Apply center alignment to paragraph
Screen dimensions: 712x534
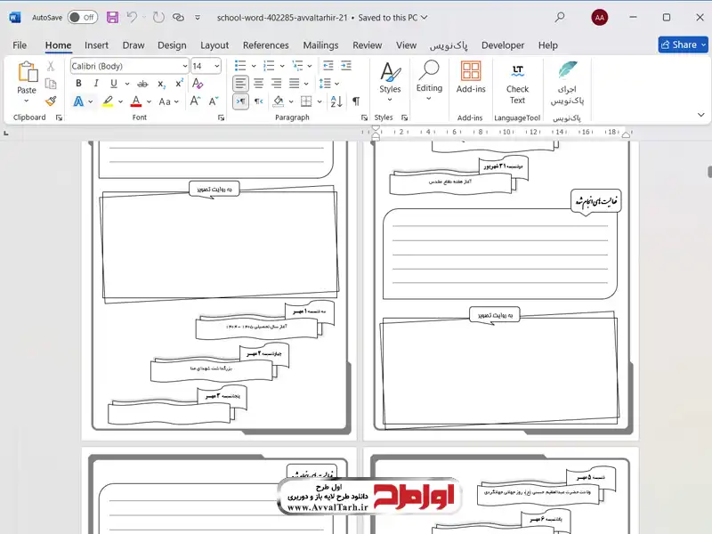pyautogui.click(x=259, y=83)
